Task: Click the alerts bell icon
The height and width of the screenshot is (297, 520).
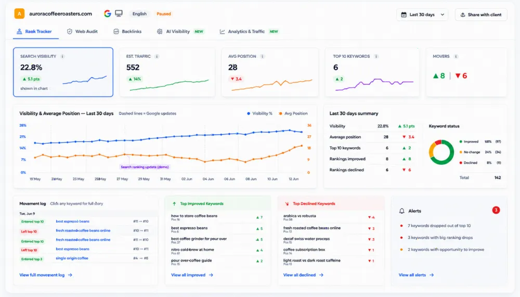Action: tap(401, 211)
